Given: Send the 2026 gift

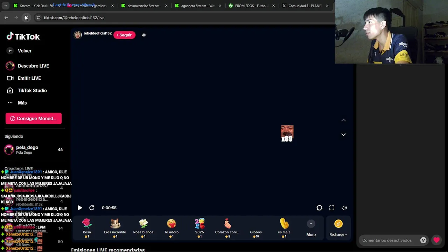Looking at the screenshot, I should (x=199, y=228).
